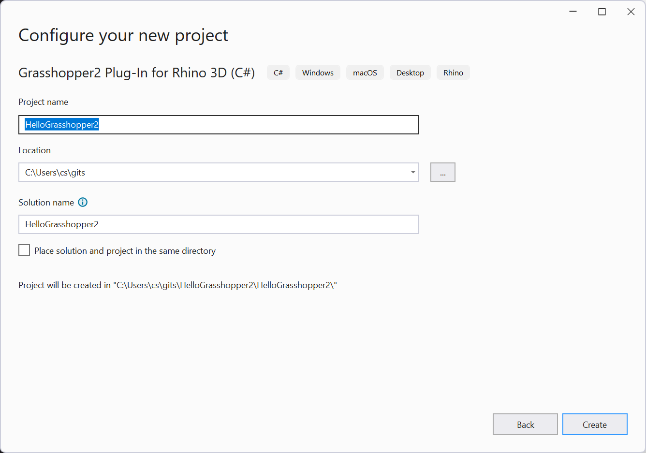Close the dialog window
Viewport: 646px width, 453px height.
click(631, 12)
